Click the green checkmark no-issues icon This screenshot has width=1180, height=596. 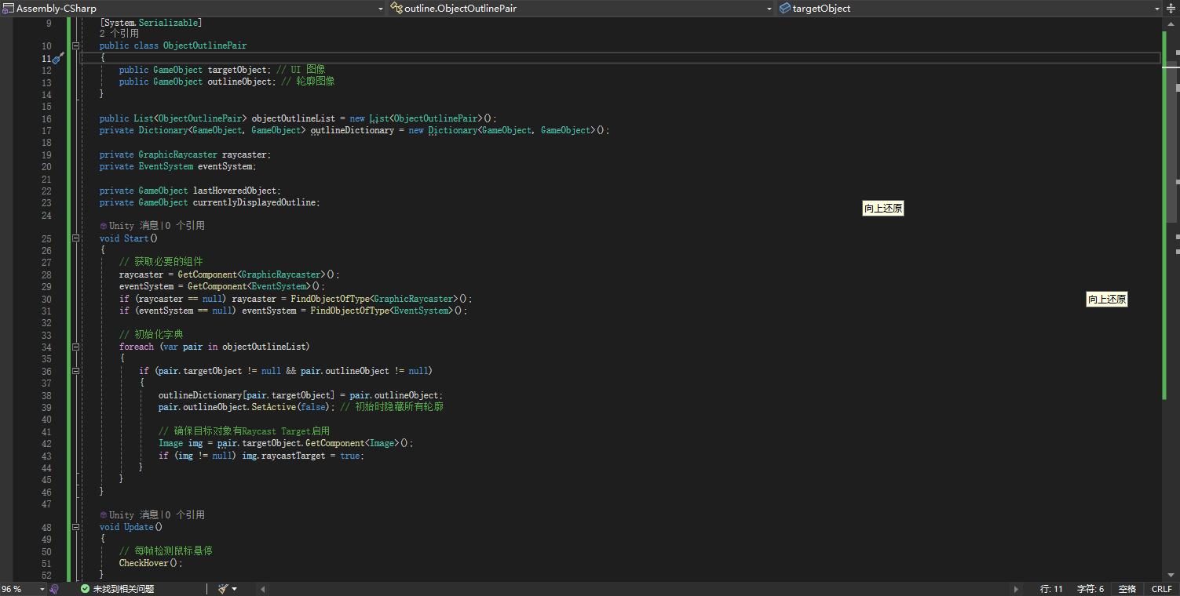(x=85, y=589)
